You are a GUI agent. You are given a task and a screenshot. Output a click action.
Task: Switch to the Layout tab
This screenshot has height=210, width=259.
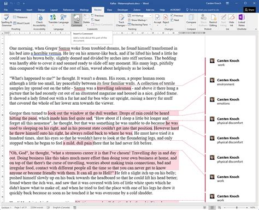click(54, 10)
